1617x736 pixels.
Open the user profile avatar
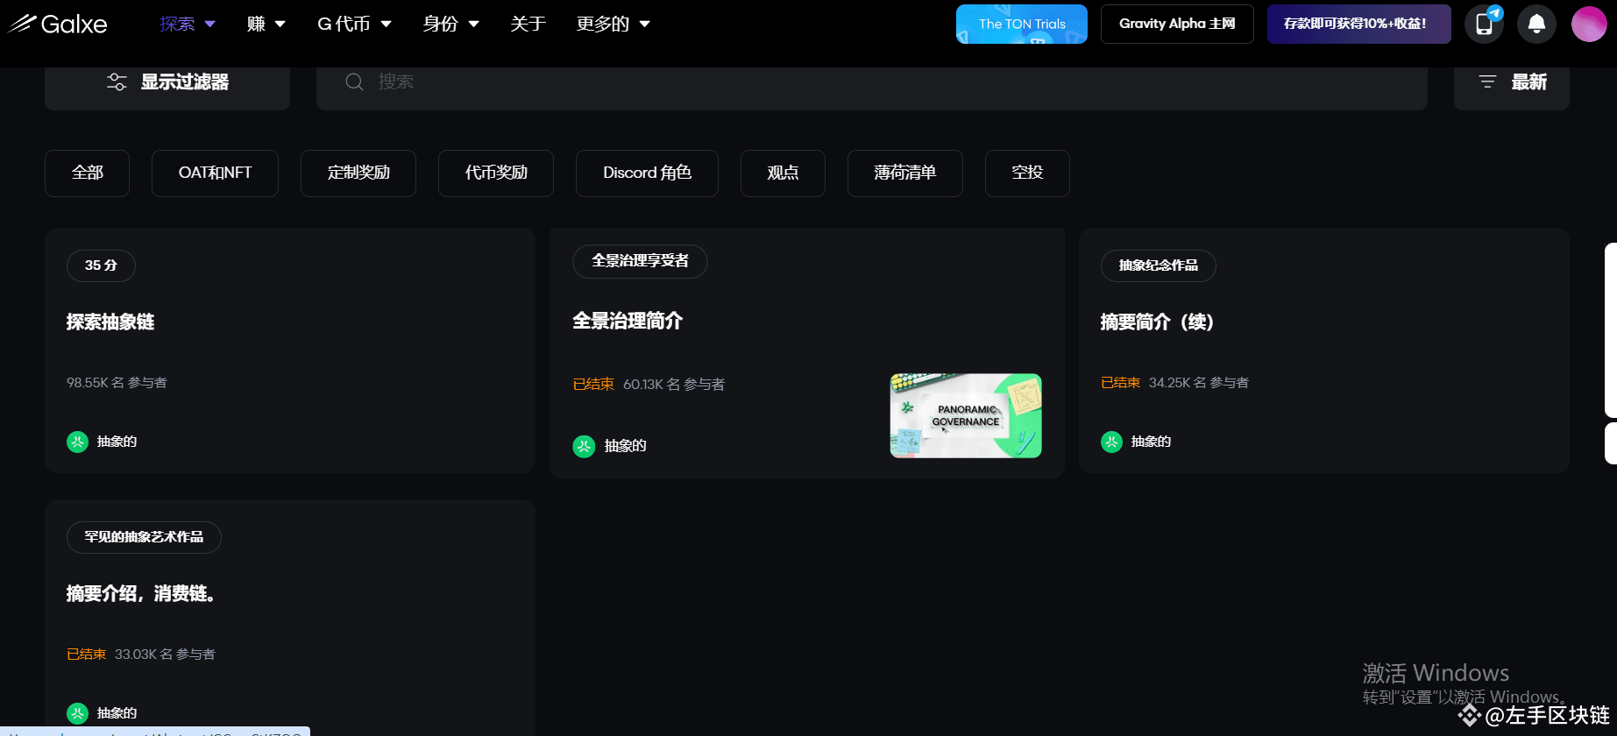[x=1589, y=24]
